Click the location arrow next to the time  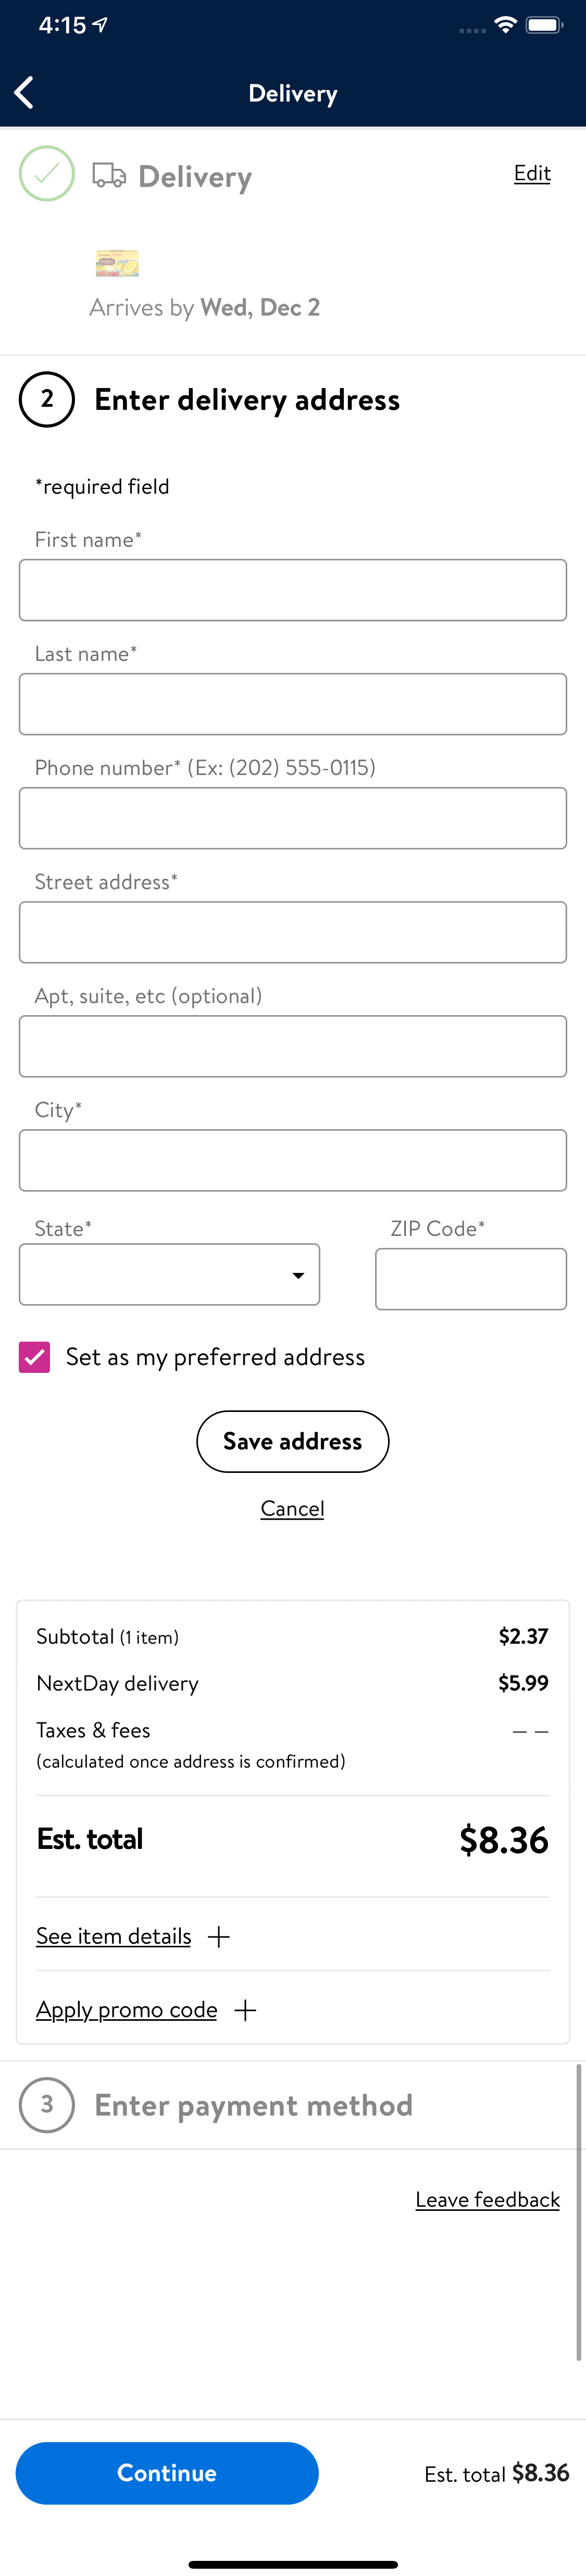click(x=100, y=24)
